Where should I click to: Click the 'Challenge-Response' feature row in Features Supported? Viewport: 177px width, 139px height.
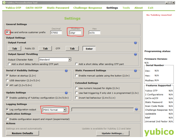(x=159, y=110)
